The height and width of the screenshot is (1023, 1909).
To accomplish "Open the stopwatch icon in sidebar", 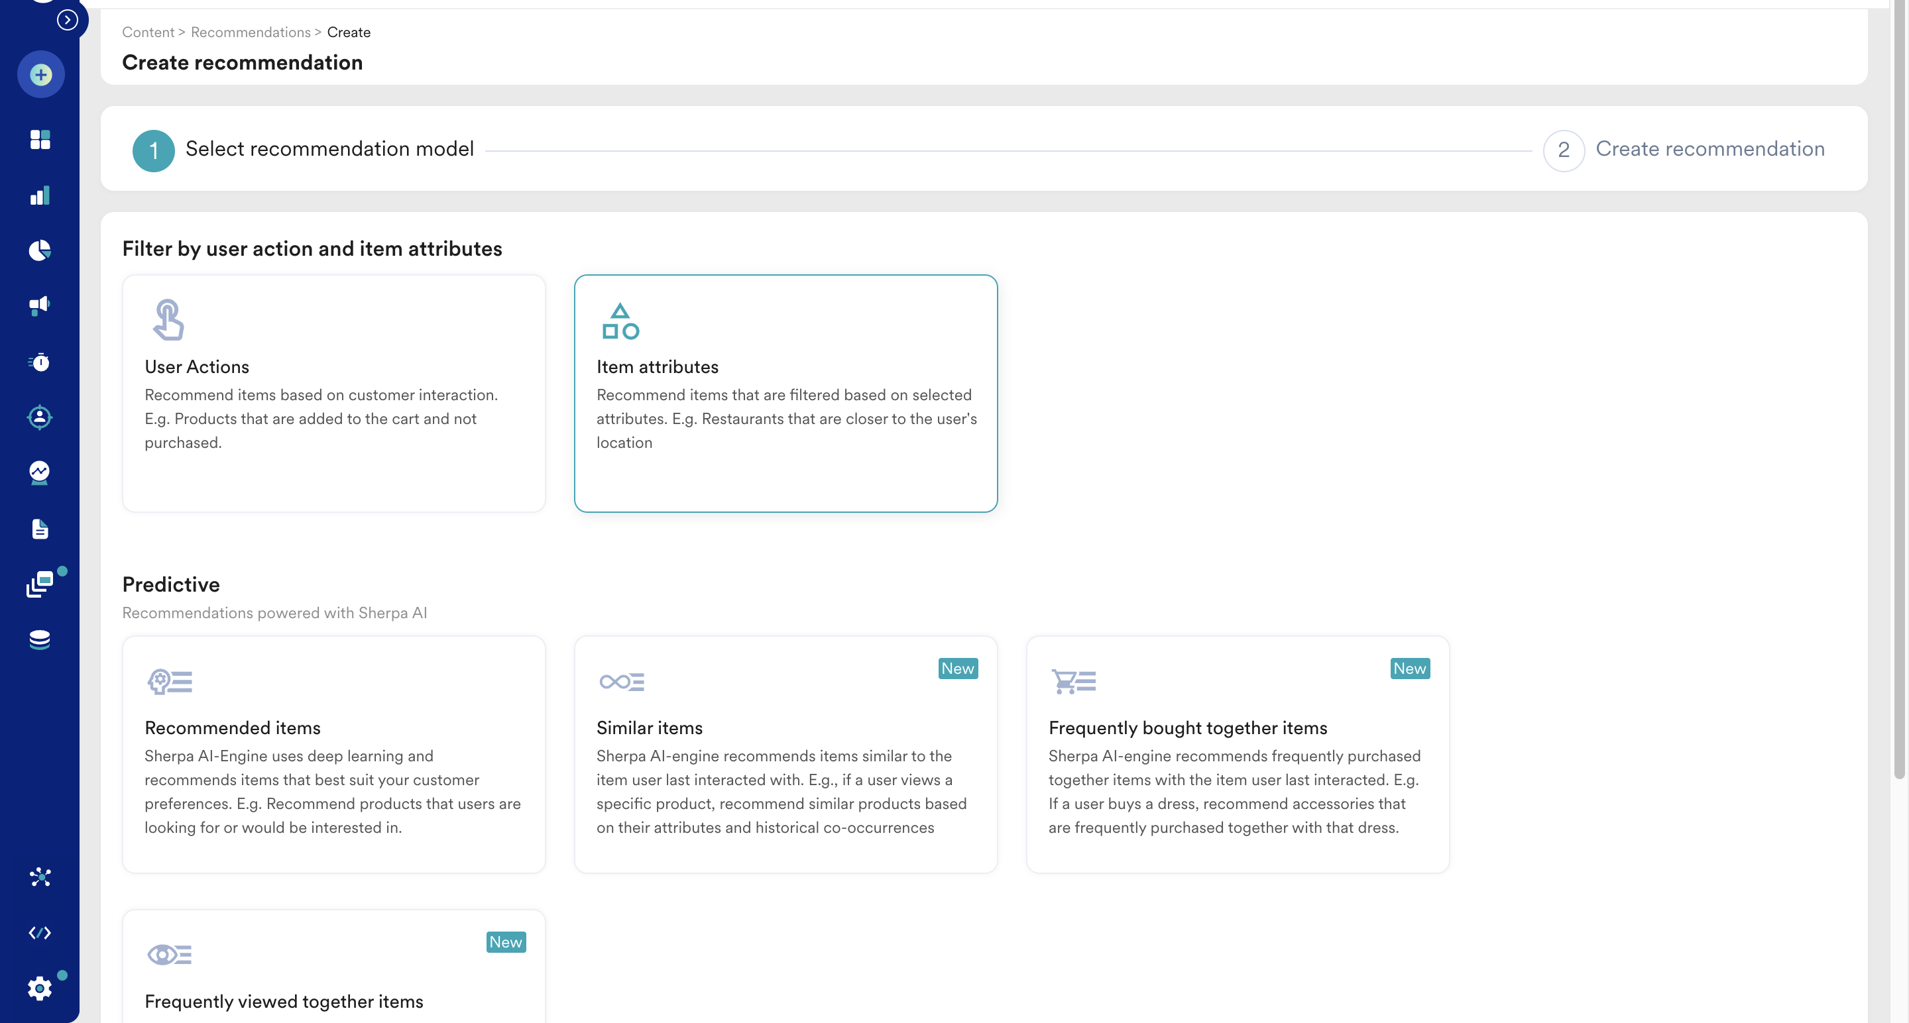I will pyautogui.click(x=40, y=362).
